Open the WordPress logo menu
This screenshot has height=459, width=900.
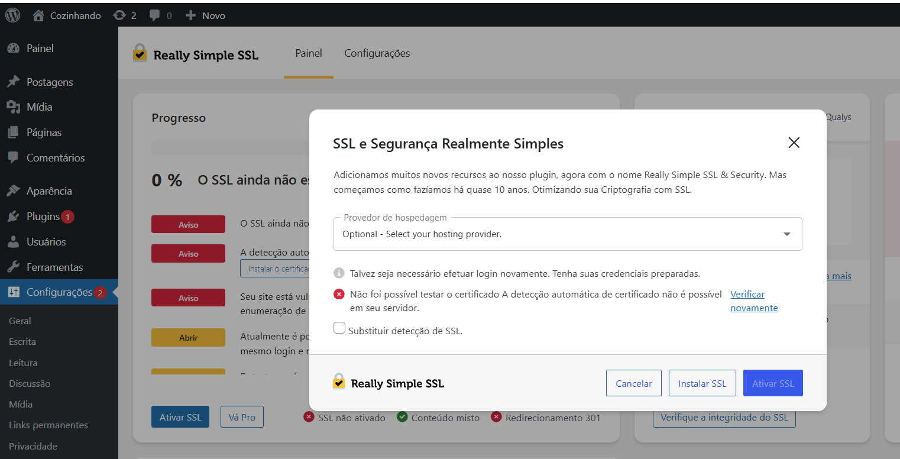click(x=12, y=15)
